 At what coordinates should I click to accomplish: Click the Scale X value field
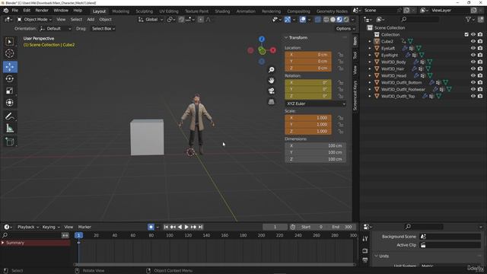[308, 118]
